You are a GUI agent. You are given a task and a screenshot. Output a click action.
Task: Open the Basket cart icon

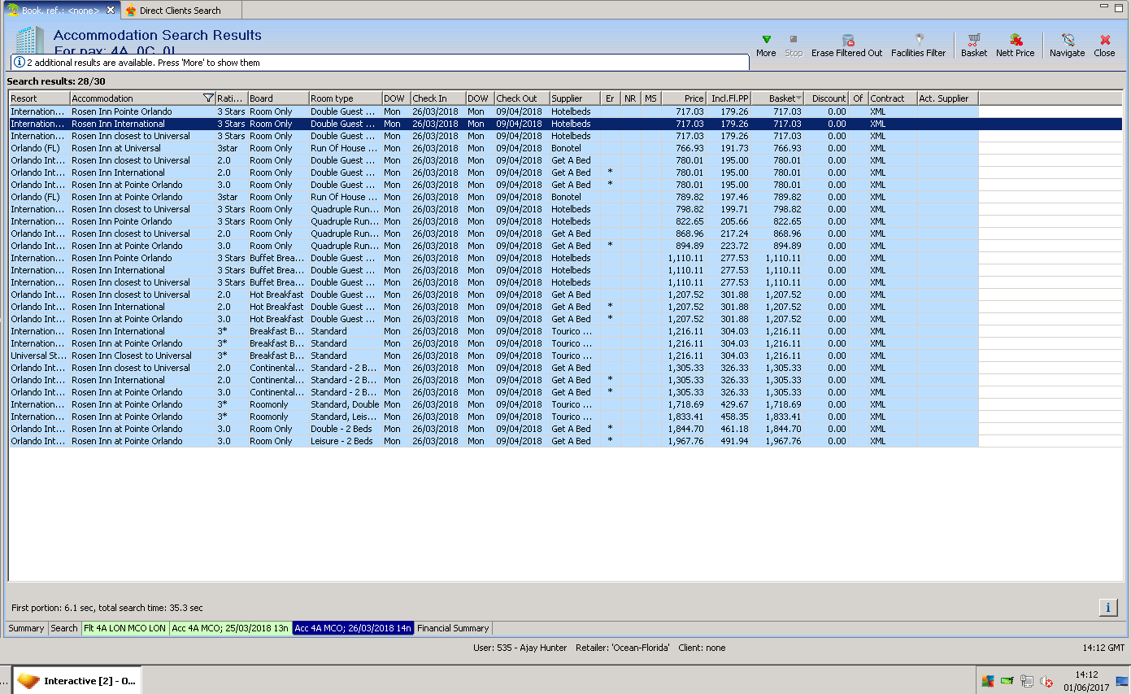pyautogui.click(x=973, y=40)
